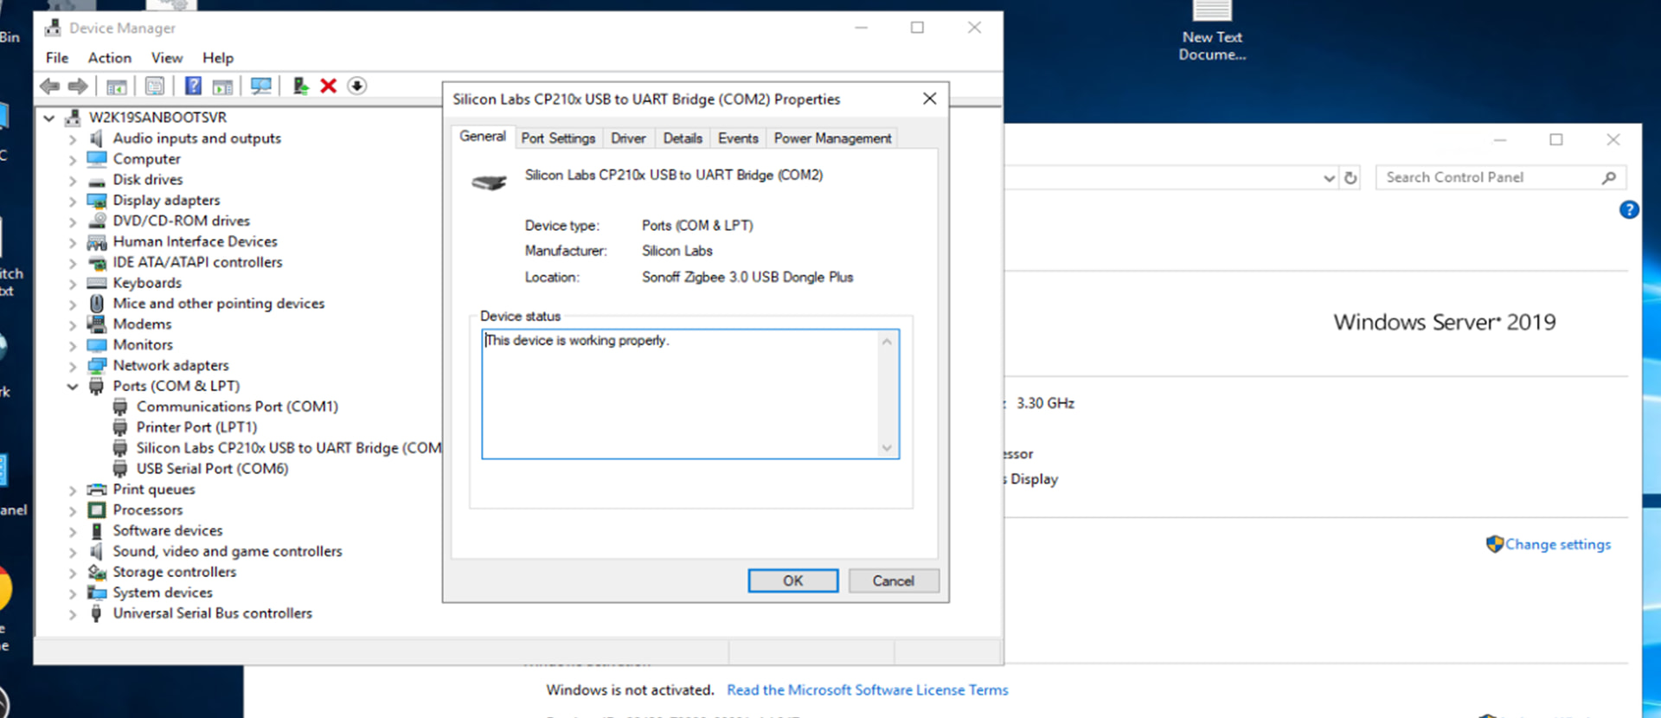This screenshot has height=718, width=1661.
Task: Open the Control Panel address bar dropdown
Action: click(x=1329, y=178)
